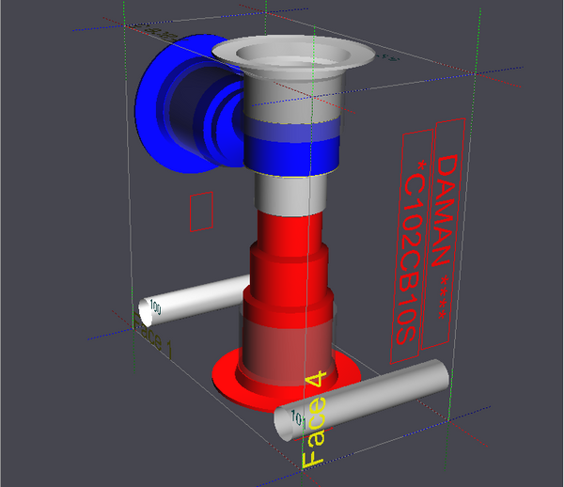
Task: Pick the gray flared top cavity rim
Action: 293,54
